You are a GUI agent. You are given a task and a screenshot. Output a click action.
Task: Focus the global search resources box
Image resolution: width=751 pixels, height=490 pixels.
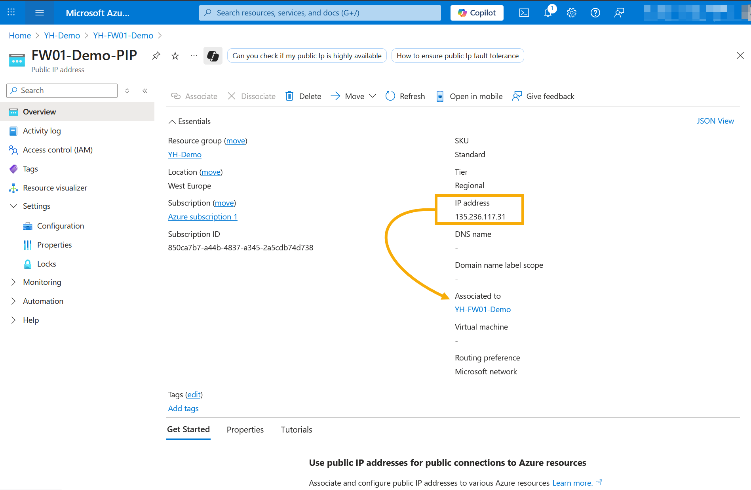(x=320, y=13)
